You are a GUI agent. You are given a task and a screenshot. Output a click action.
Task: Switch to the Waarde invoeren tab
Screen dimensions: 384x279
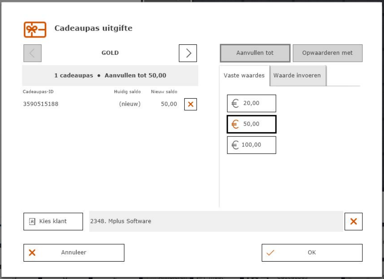coord(297,75)
